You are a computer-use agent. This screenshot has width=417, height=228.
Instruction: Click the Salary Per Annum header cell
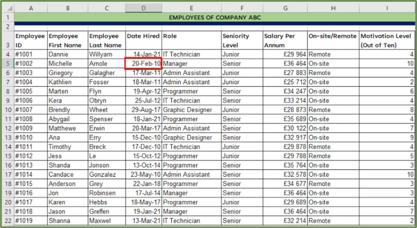click(x=285, y=40)
